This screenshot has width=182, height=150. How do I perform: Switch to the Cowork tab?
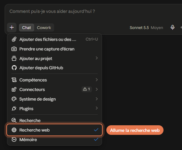[x=44, y=28]
